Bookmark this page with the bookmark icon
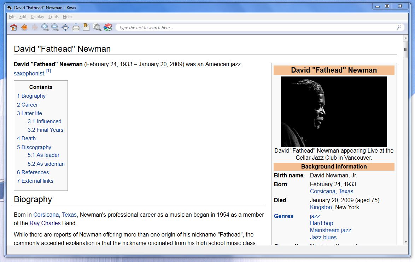 [86, 27]
